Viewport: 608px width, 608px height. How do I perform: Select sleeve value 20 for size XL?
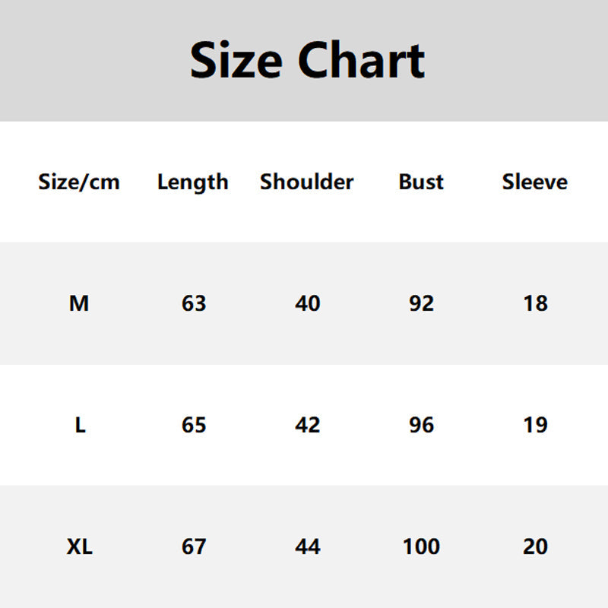pyautogui.click(x=535, y=547)
